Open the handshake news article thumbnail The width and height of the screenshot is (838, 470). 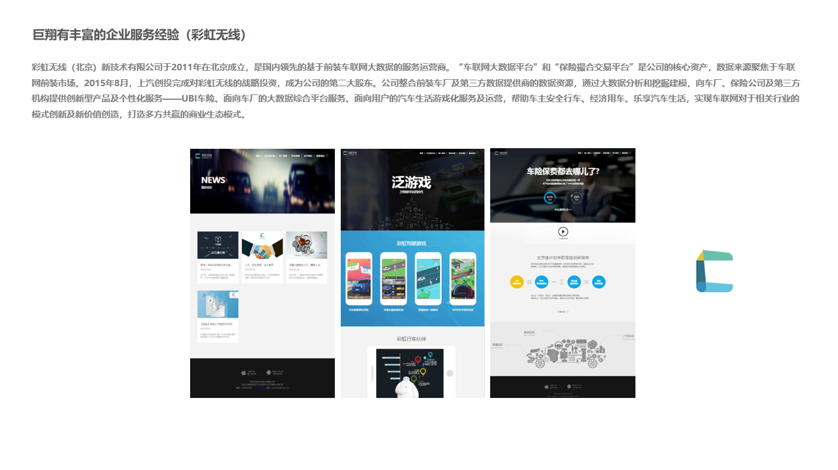pyautogui.click(x=262, y=245)
